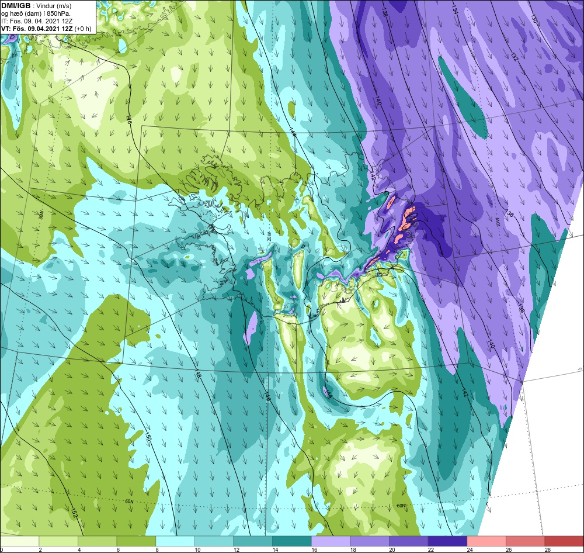This screenshot has width=584, height=553.
Task: Click the '132' height contour label
Action: pyautogui.click(x=515, y=57)
